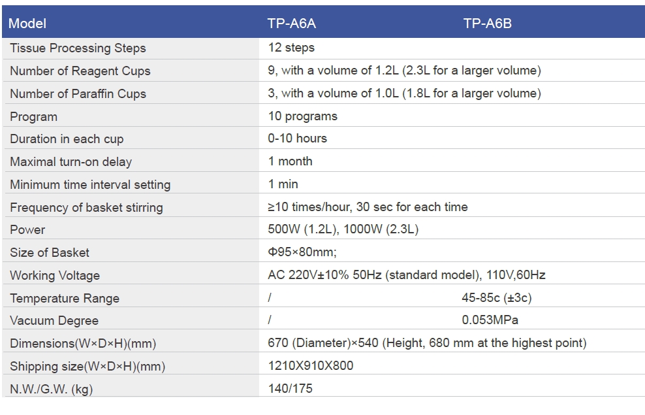Select the Duration in each cup label
This screenshot has width=645, height=415.
click(67, 139)
